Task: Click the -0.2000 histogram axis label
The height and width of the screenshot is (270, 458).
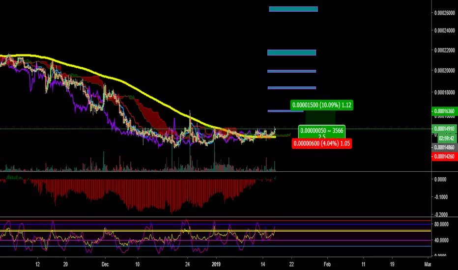Action: [441, 215]
